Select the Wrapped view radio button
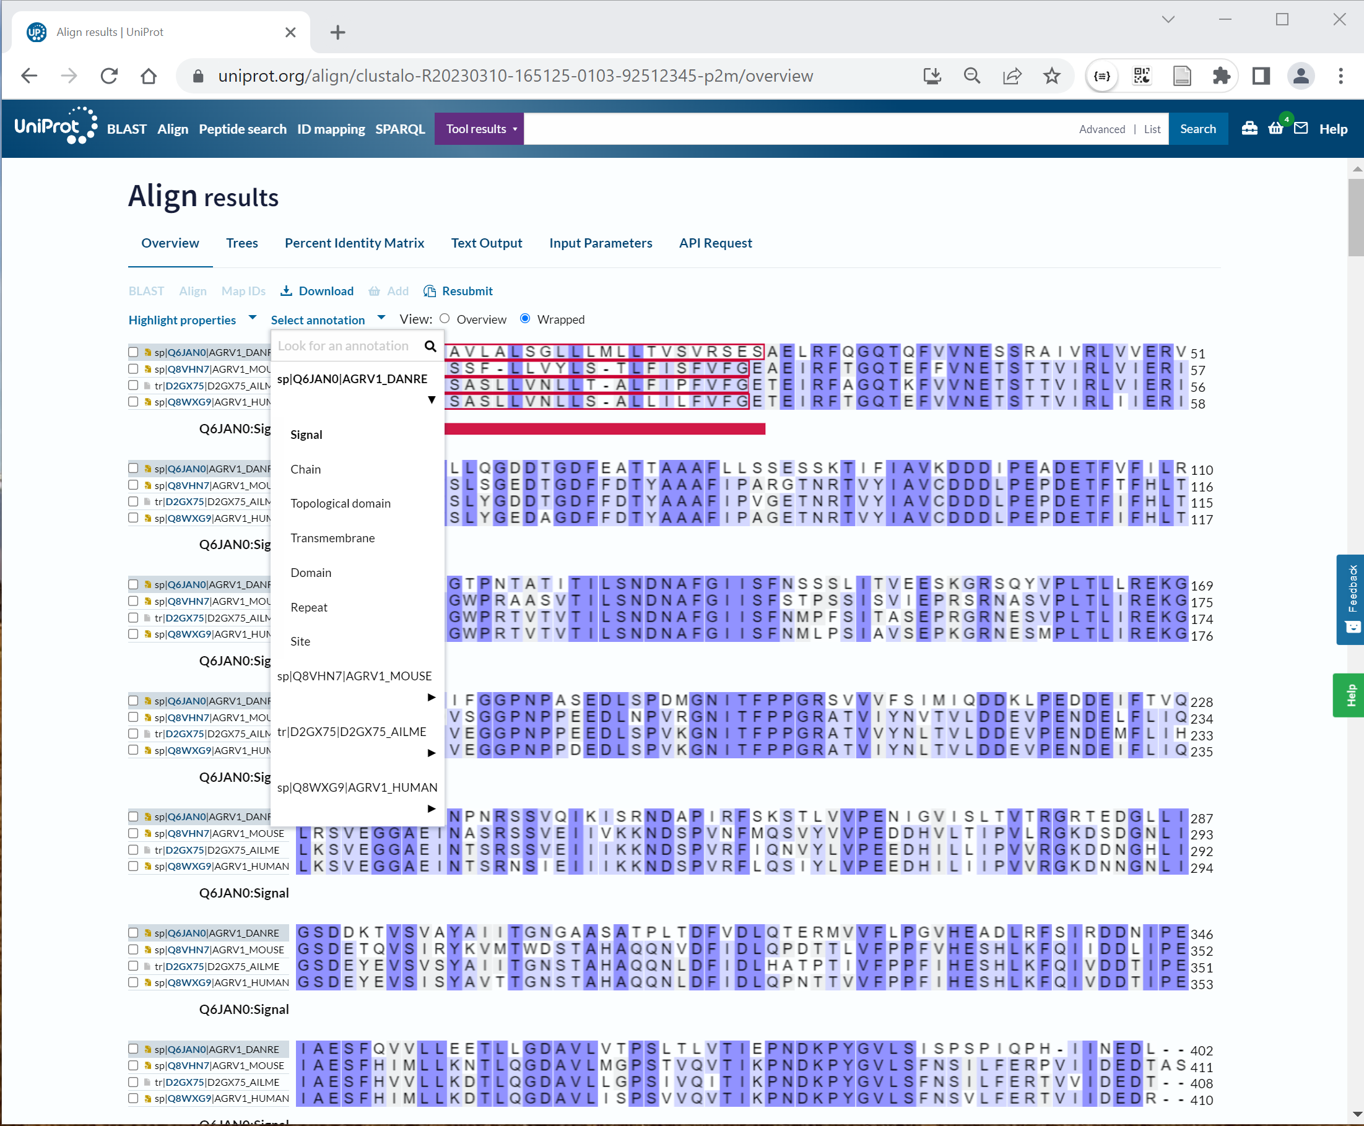The height and width of the screenshot is (1126, 1364). click(x=526, y=318)
